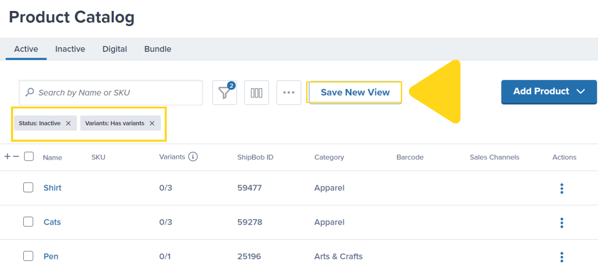Expand all rows using the plus icon
Image resolution: width=598 pixels, height=269 pixels.
click(x=6, y=156)
